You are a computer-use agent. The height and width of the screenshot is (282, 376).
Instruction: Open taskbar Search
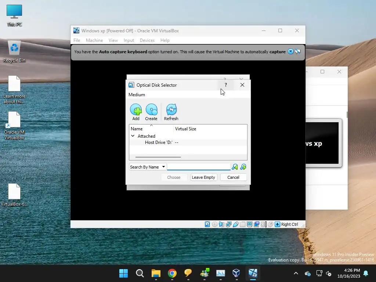(140, 273)
